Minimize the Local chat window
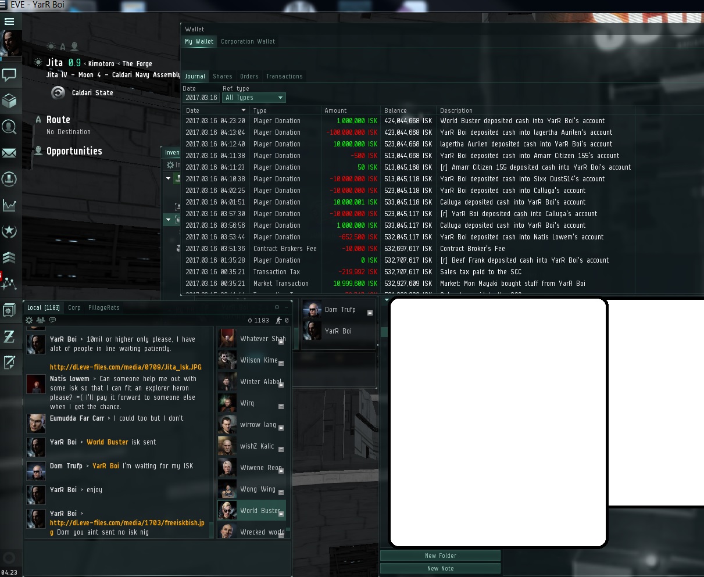 (x=287, y=307)
